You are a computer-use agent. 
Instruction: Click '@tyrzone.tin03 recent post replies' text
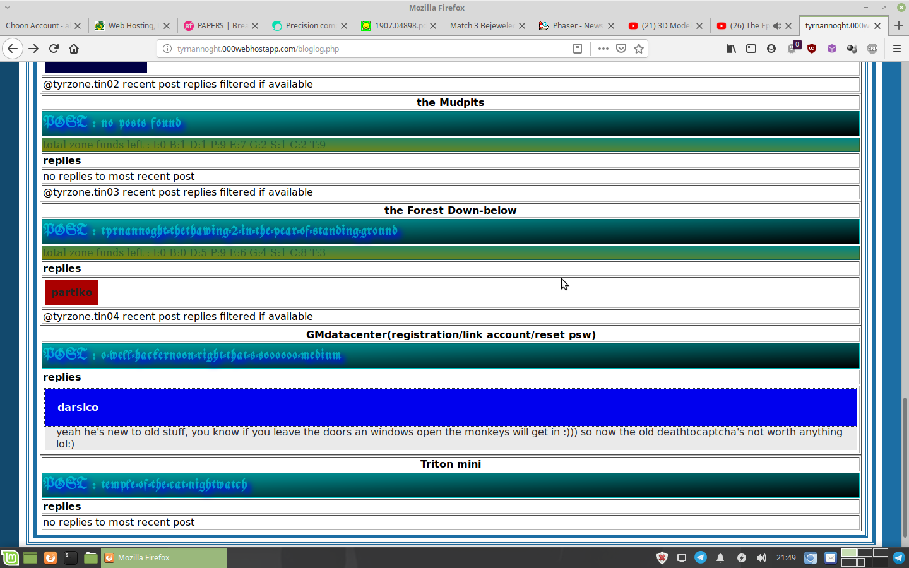(178, 192)
